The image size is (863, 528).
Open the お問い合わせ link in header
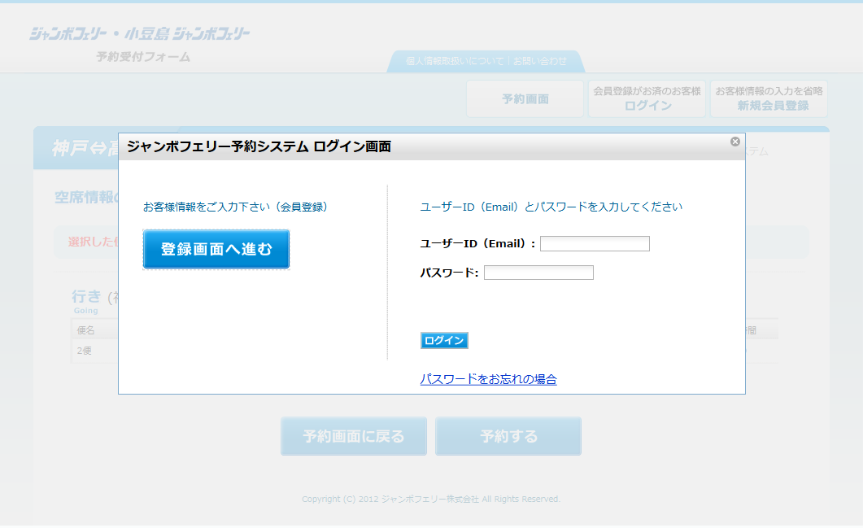(540, 61)
